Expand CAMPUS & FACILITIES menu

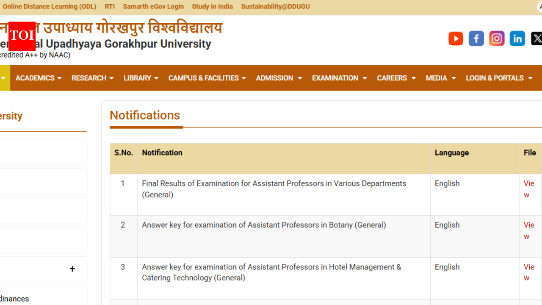(207, 78)
